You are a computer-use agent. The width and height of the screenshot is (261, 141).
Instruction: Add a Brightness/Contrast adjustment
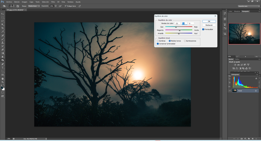click(235, 65)
